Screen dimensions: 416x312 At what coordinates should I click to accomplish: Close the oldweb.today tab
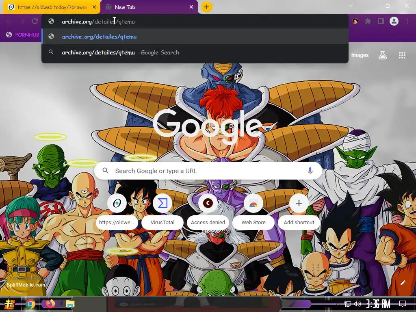tap(94, 7)
